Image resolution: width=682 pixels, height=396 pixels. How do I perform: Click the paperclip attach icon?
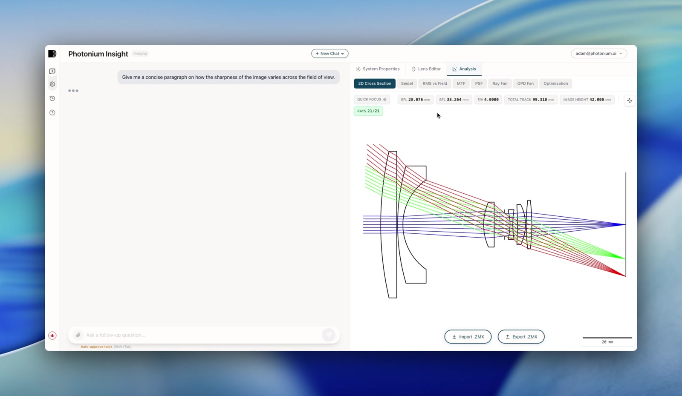click(x=78, y=335)
